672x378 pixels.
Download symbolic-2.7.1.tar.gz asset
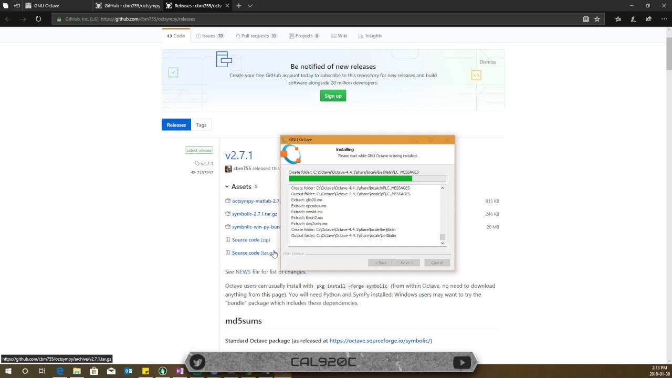255,214
